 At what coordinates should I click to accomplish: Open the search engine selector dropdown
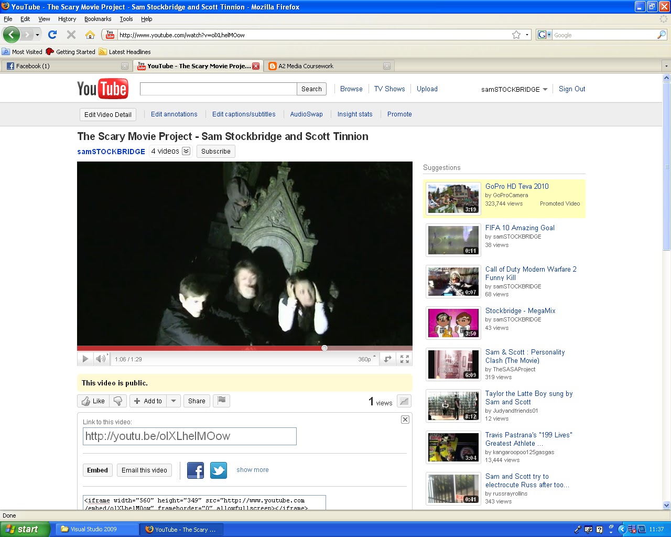point(544,35)
